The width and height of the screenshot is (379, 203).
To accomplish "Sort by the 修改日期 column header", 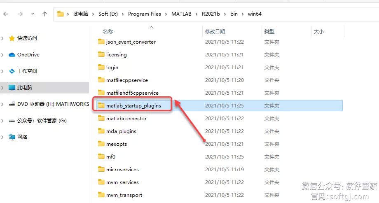I will point(215,31).
